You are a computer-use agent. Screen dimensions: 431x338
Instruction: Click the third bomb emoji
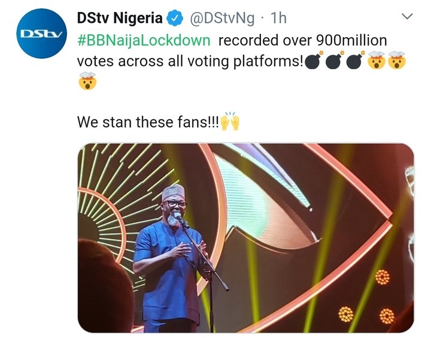pyautogui.click(x=355, y=61)
